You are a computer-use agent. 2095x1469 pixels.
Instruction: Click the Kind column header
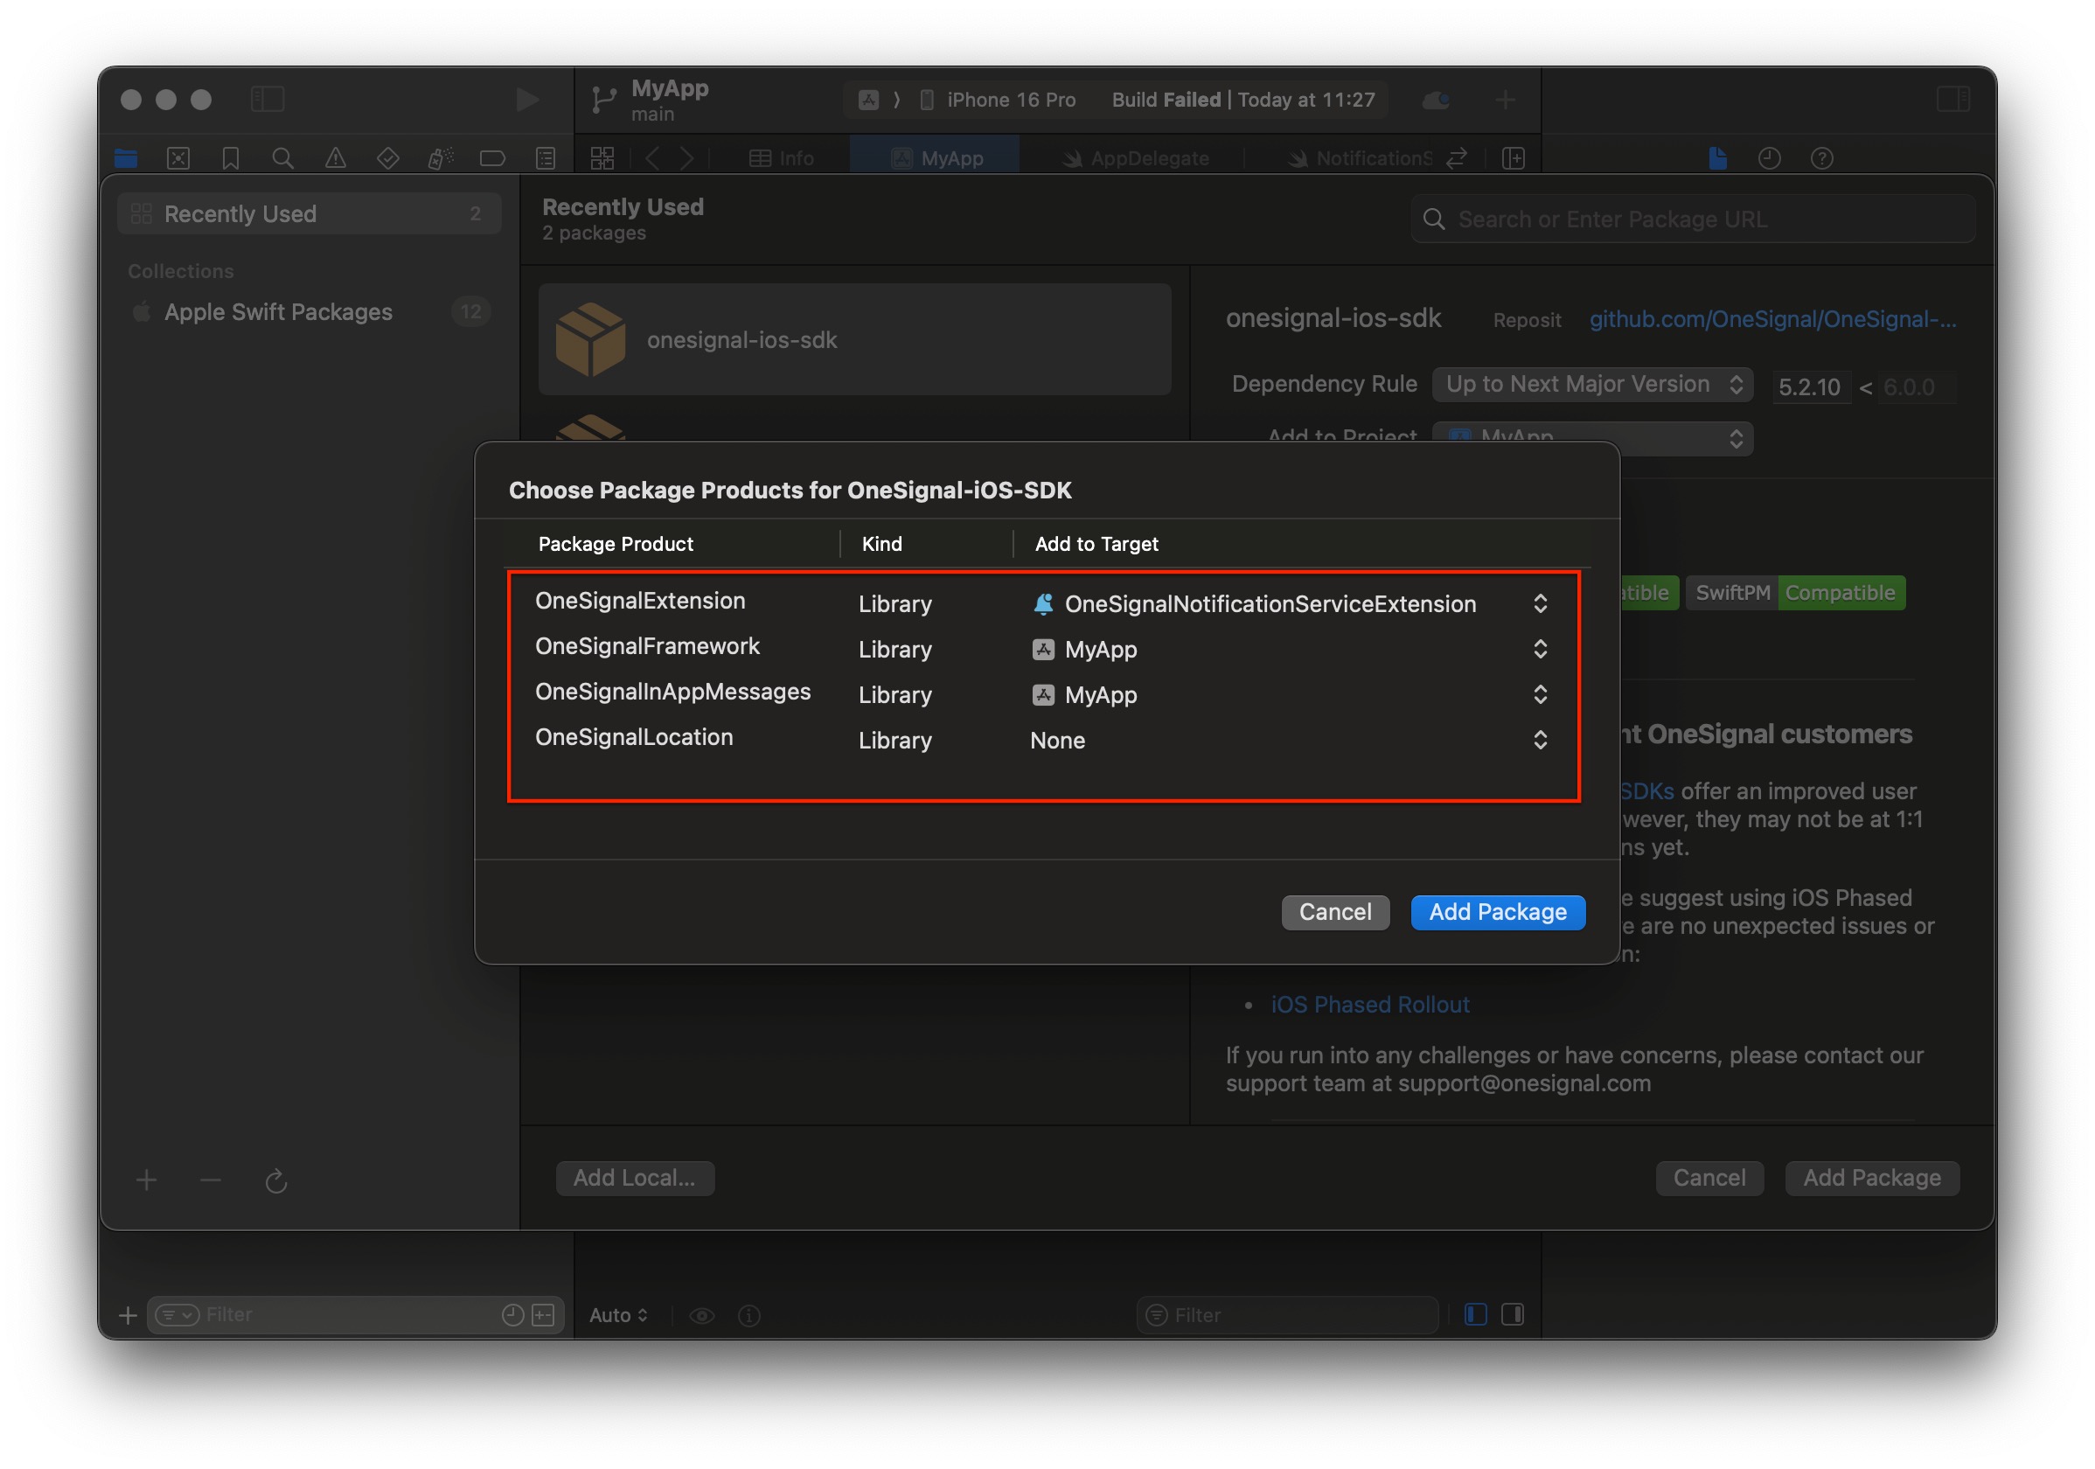881,544
